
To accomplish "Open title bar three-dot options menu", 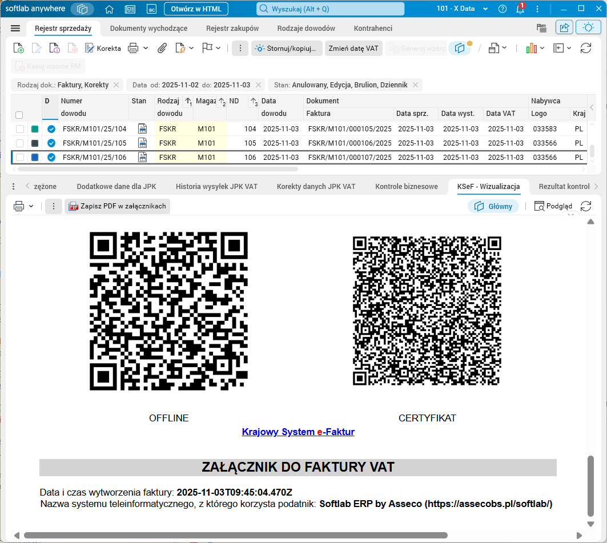I will pyautogui.click(x=537, y=9).
